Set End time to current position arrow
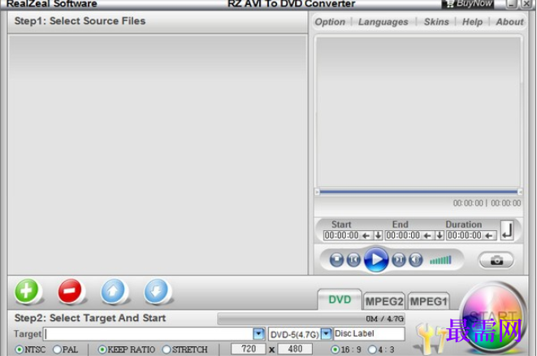The image size is (537, 356). coord(427,236)
